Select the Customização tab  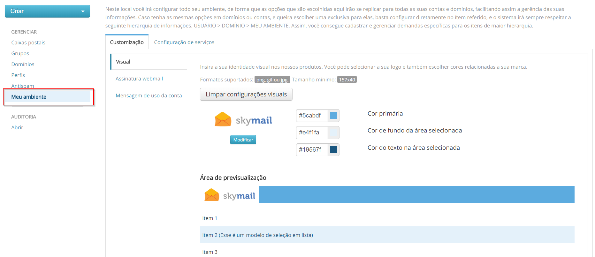click(127, 42)
